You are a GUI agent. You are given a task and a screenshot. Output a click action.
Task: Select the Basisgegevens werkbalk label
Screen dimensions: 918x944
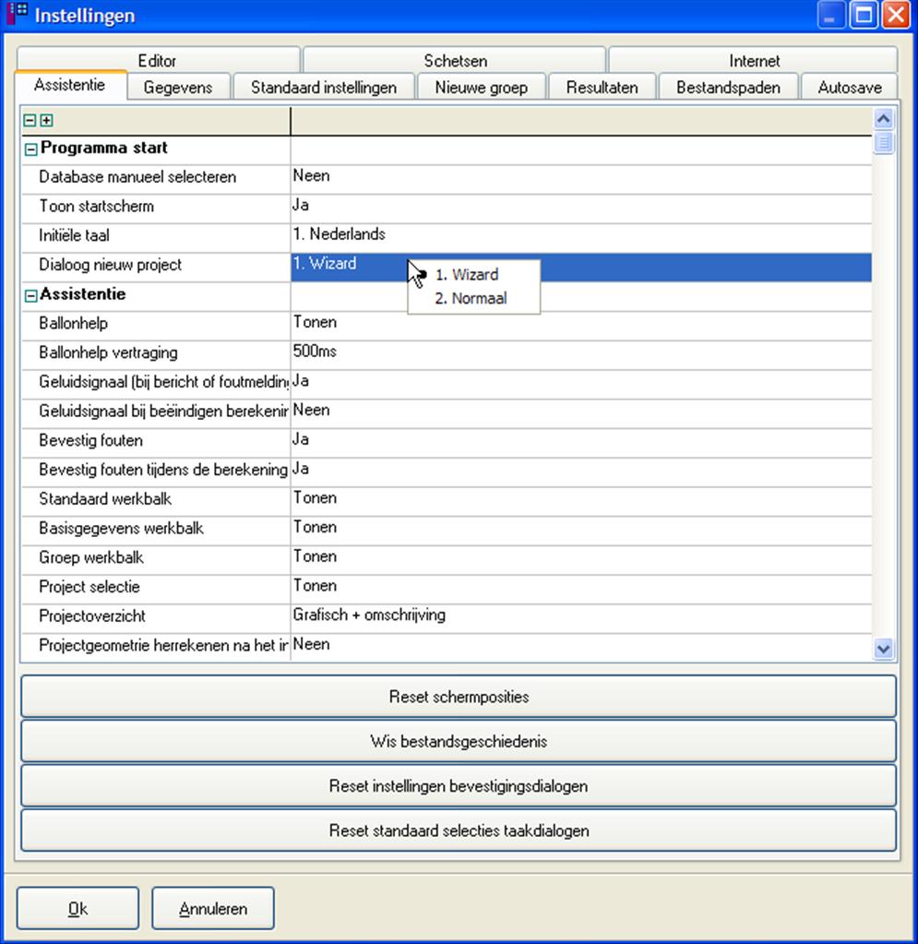point(121,529)
